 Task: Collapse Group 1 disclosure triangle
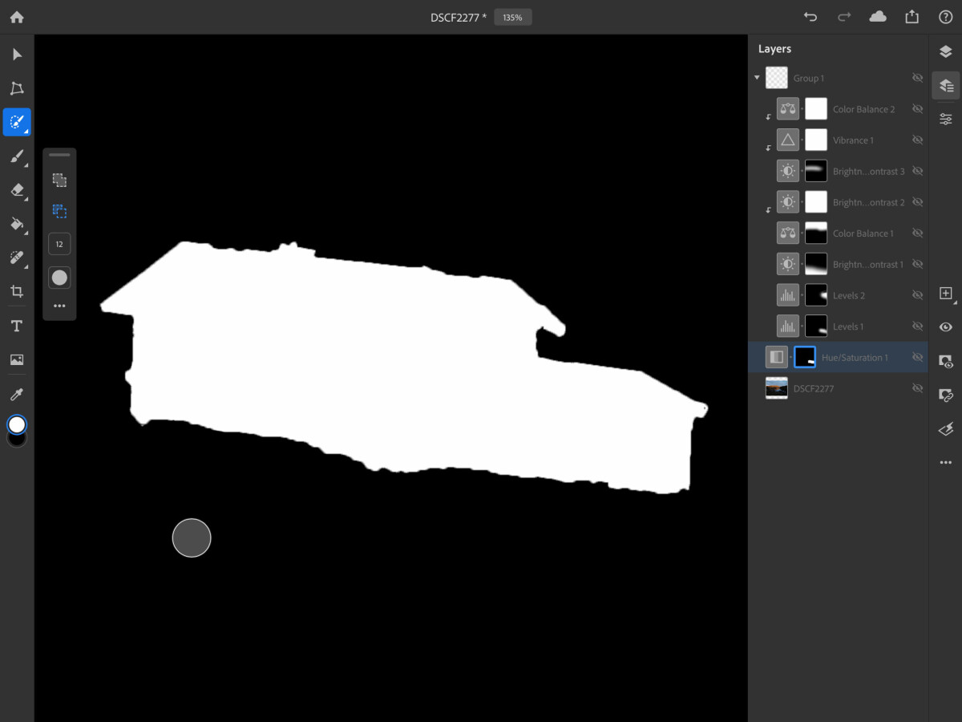click(757, 78)
